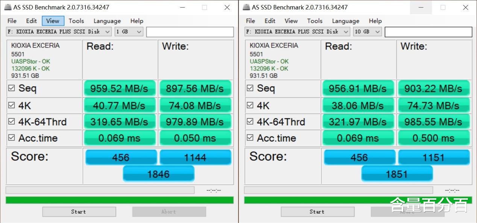Click Start button in left window
Image resolution: width=477 pixels, height=223 pixels.
79,212
